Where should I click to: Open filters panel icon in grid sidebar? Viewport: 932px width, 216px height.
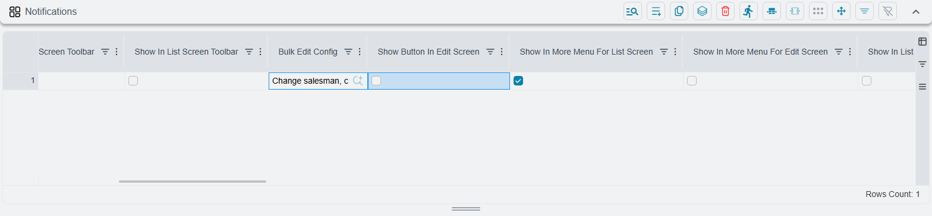click(922, 64)
